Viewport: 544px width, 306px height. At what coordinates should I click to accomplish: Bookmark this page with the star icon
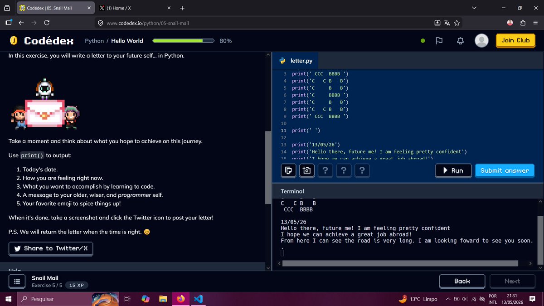pos(457,23)
